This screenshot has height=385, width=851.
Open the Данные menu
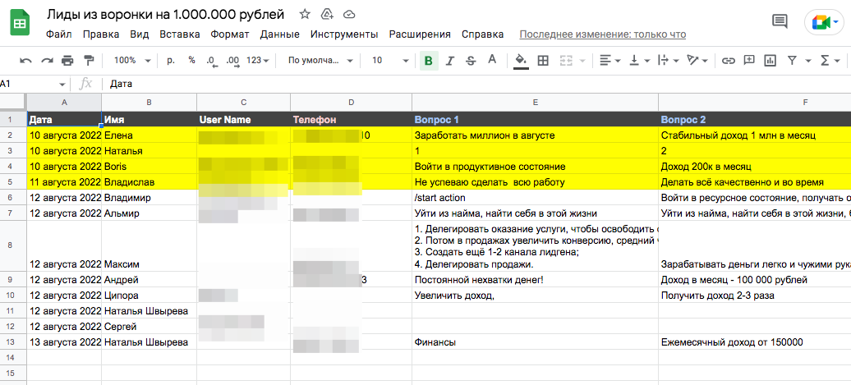(279, 34)
